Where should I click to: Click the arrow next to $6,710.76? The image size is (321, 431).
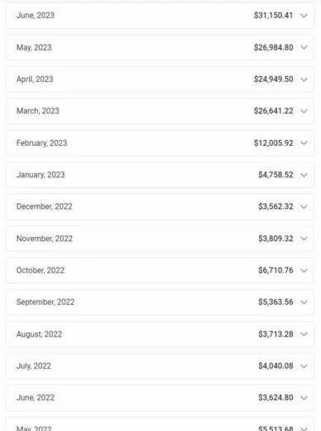[304, 270]
